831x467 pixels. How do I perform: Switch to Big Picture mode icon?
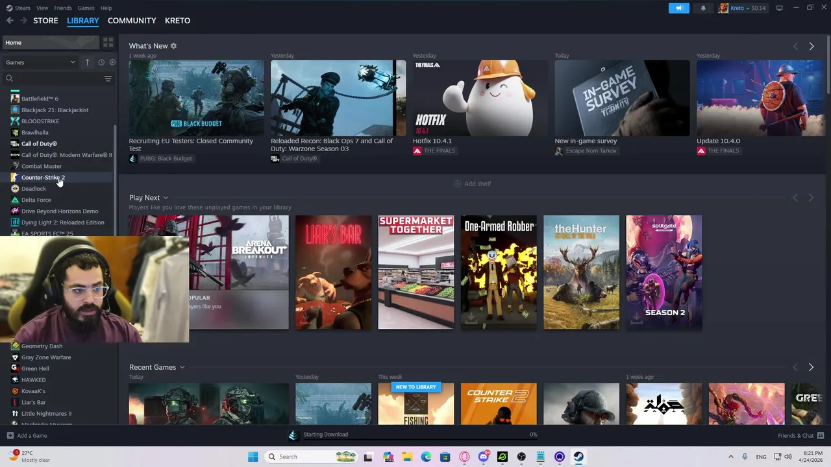coord(779,8)
